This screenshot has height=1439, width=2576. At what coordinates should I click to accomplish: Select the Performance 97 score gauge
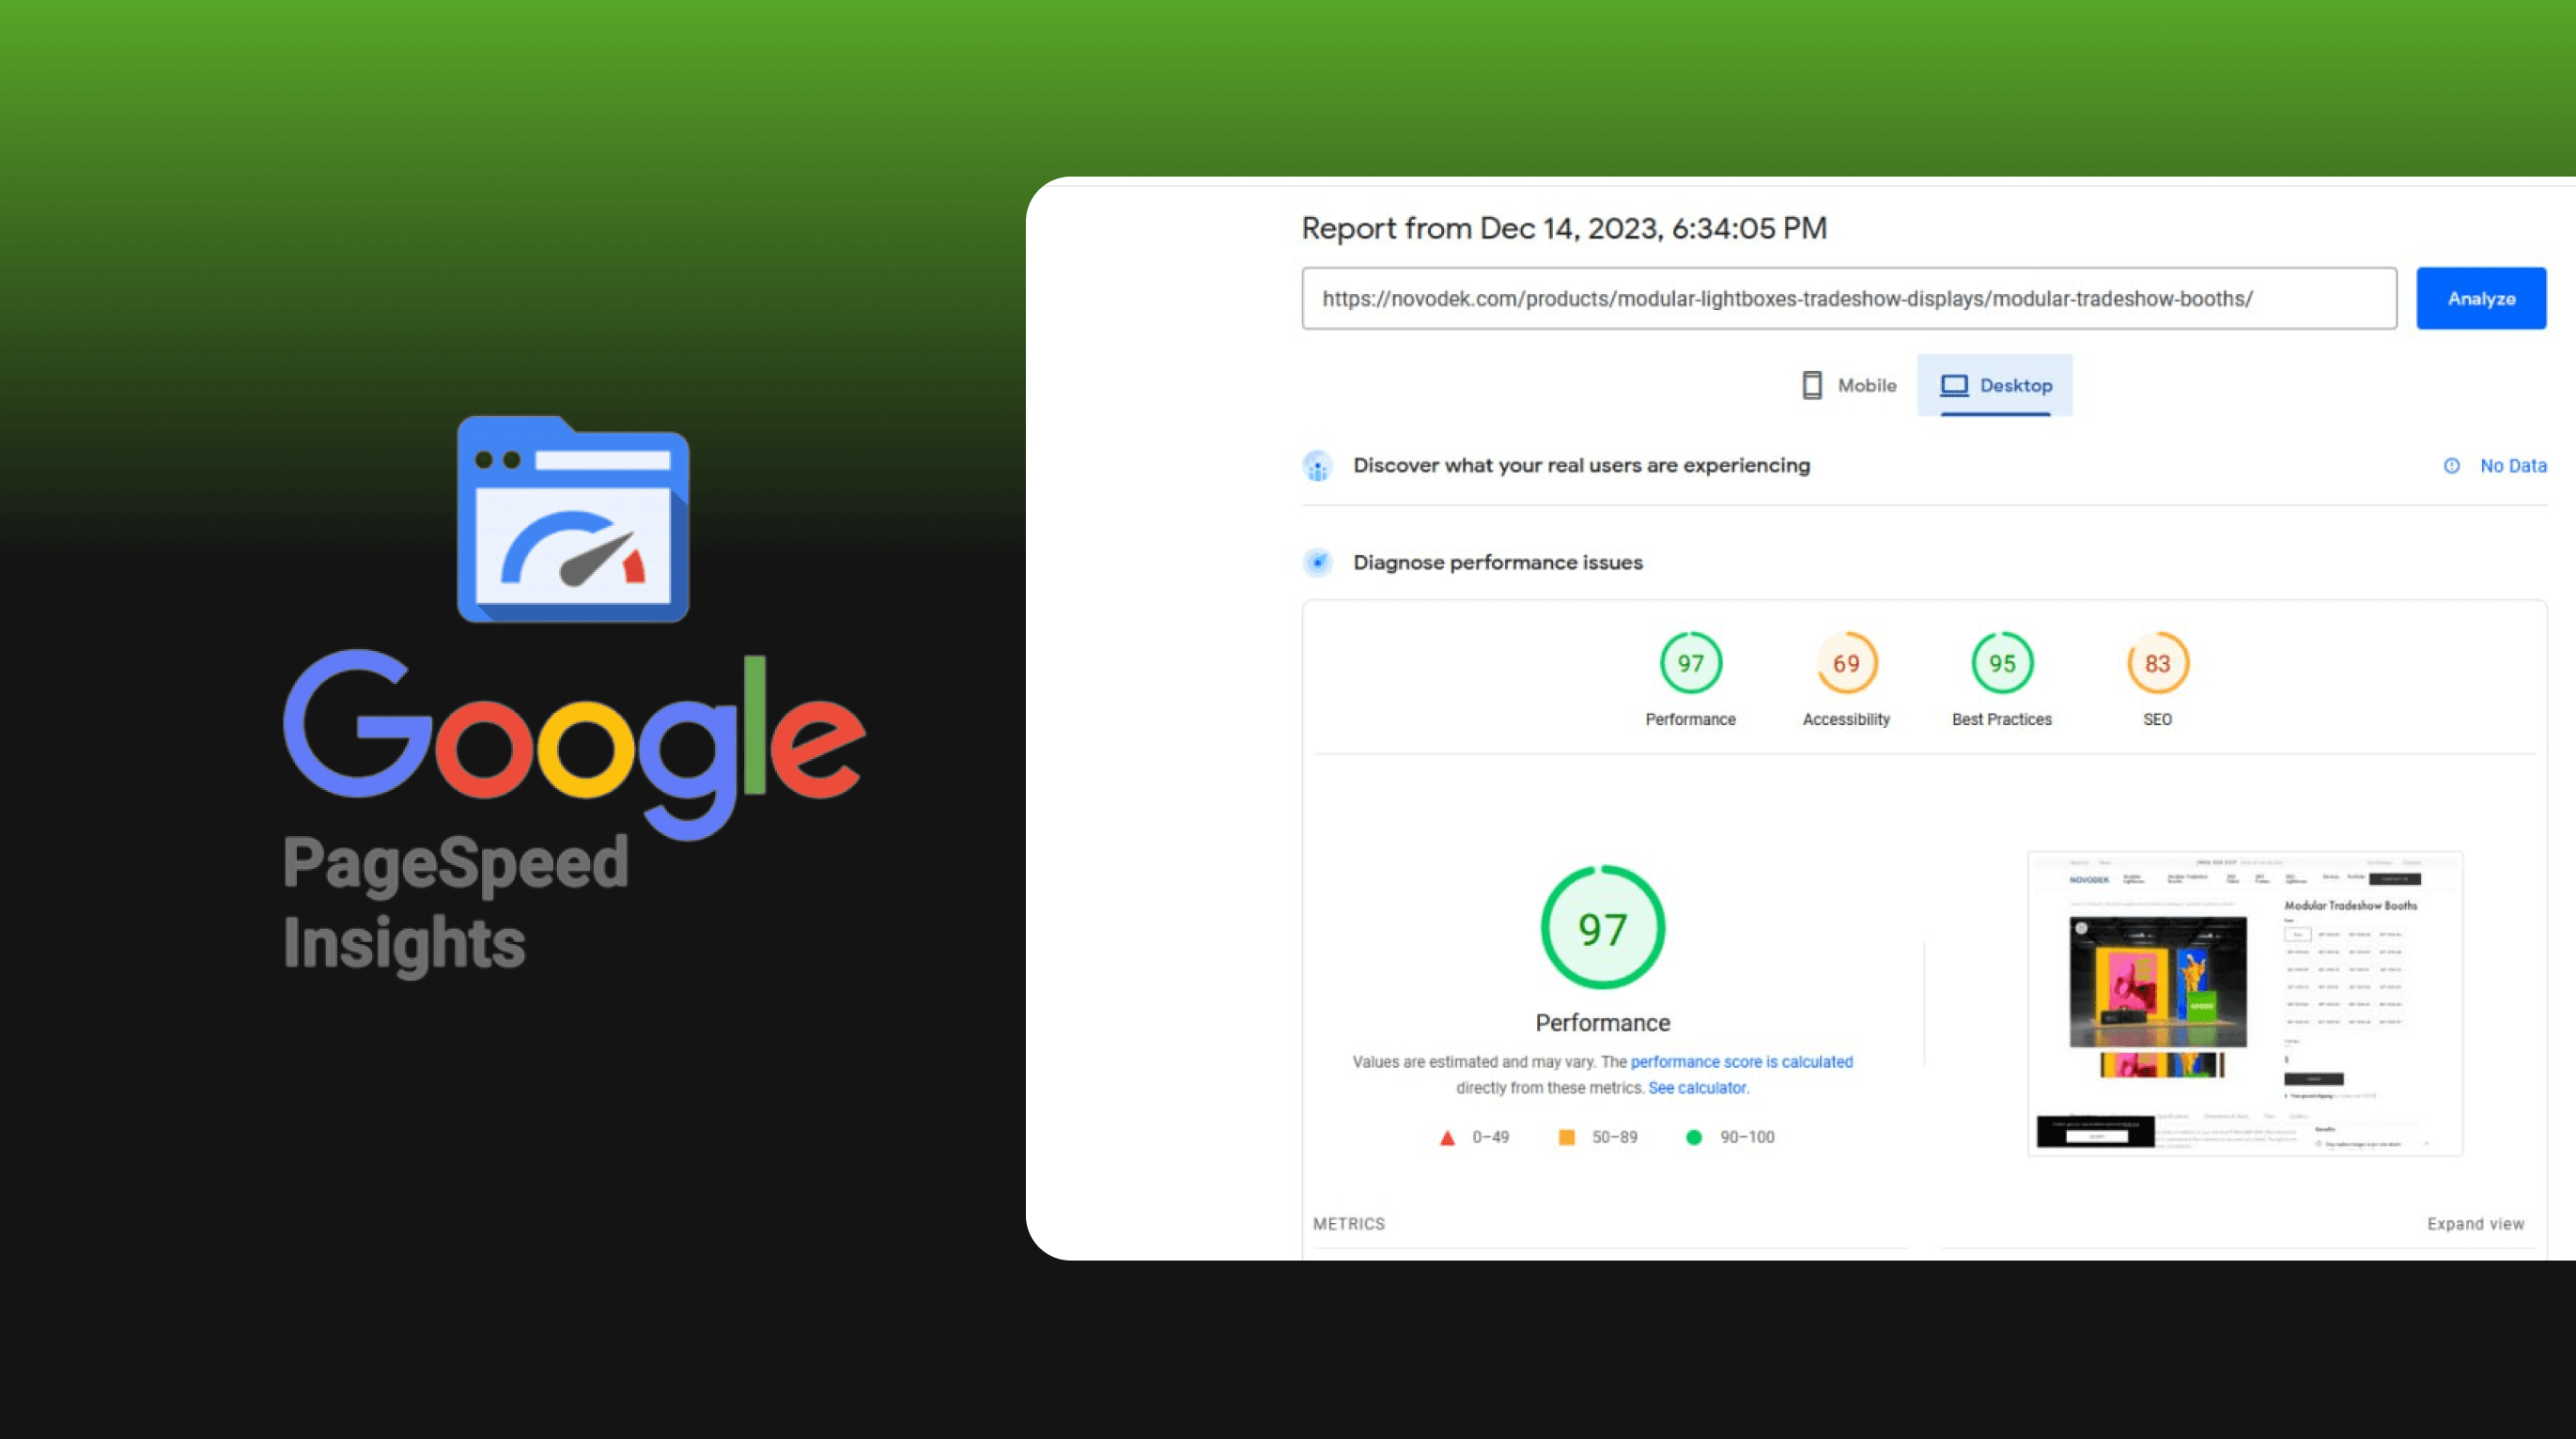click(1691, 663)
